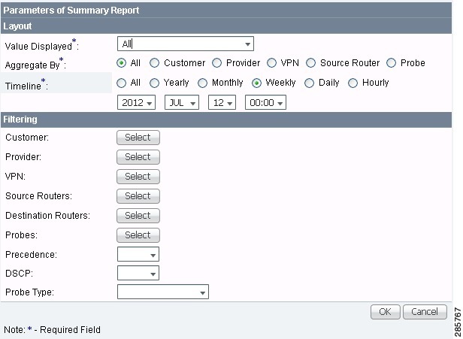The height and width of the screenshot is (339, 463).
Task: Open the day 12 dropdown
Action: pos(222,102)
